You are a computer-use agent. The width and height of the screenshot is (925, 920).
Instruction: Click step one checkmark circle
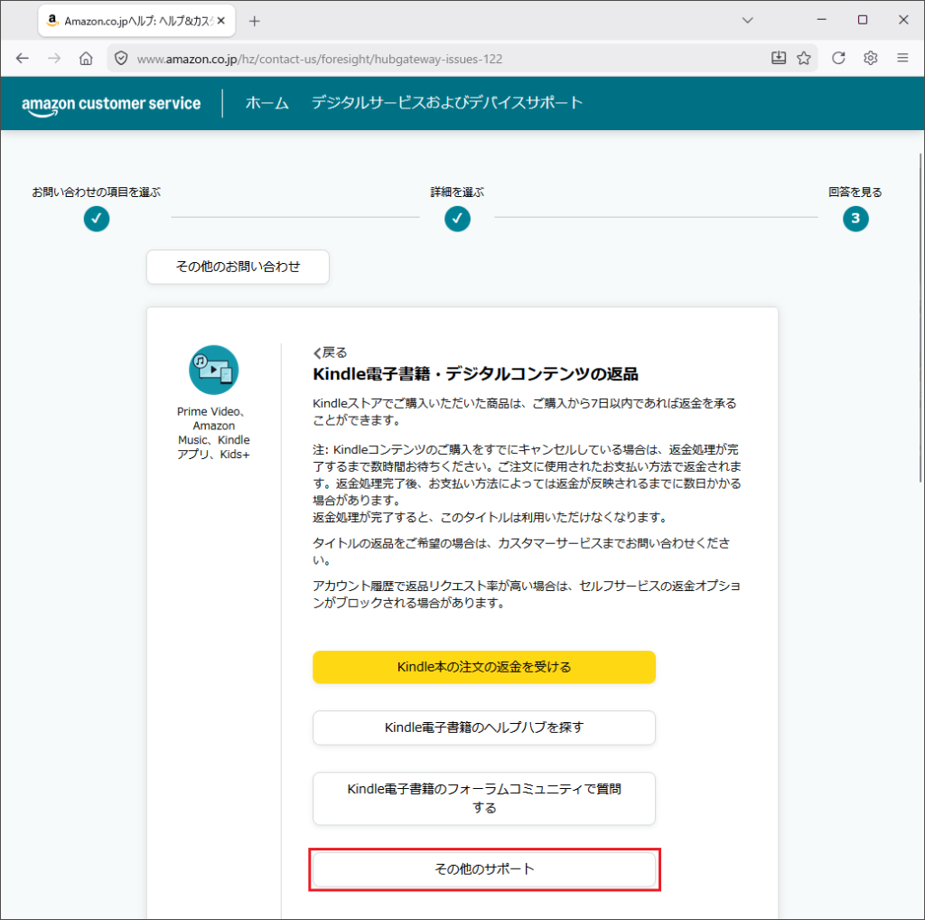click(96, 219)
